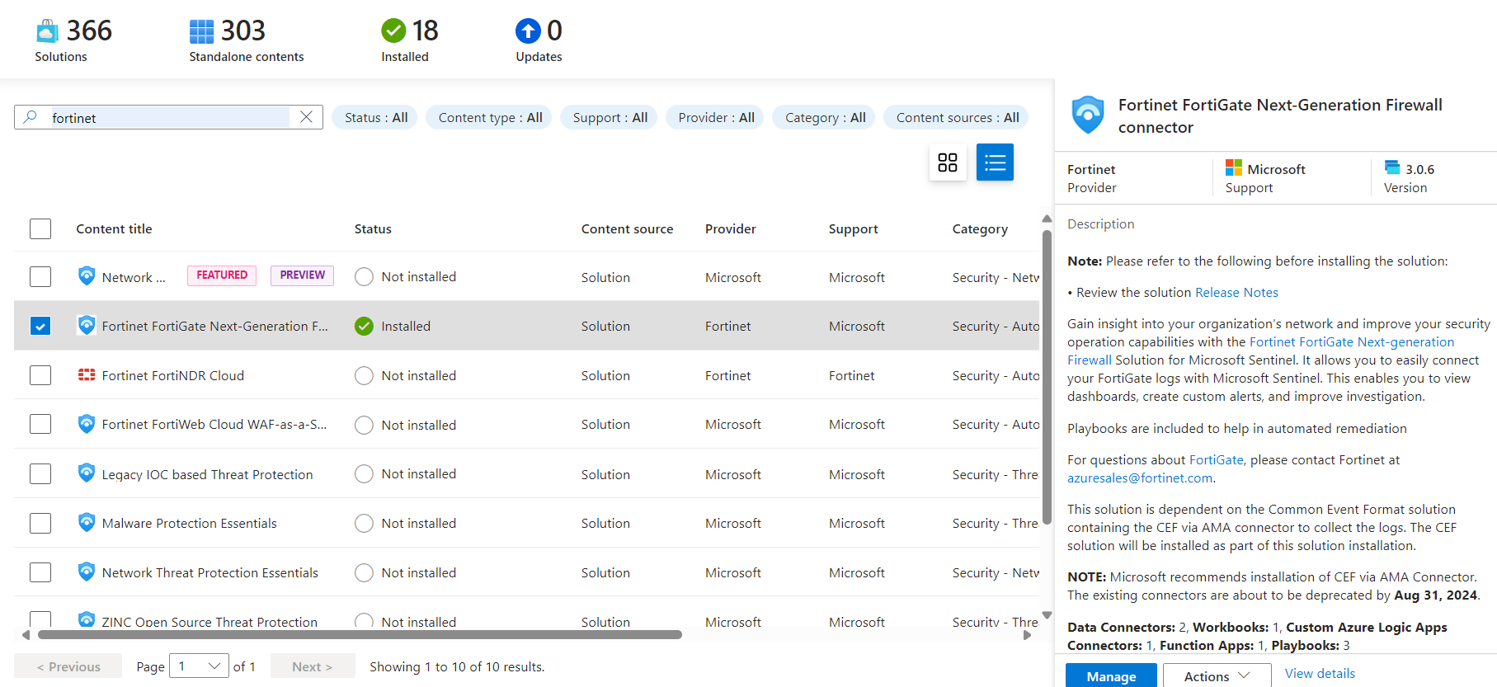Click the Previous page button
Image resolution: width=1497 pixels, height=687 pixels.
coord(68,666)
